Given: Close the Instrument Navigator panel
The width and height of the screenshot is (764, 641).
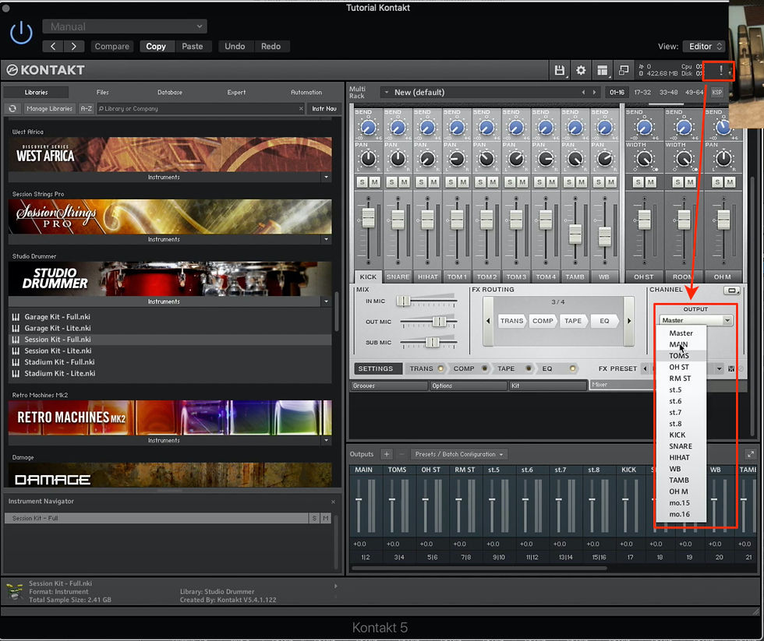Looking at the screenshot, I should pos(334,502).
